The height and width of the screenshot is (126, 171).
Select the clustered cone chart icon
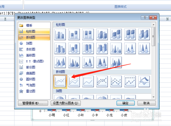point(116,48)
